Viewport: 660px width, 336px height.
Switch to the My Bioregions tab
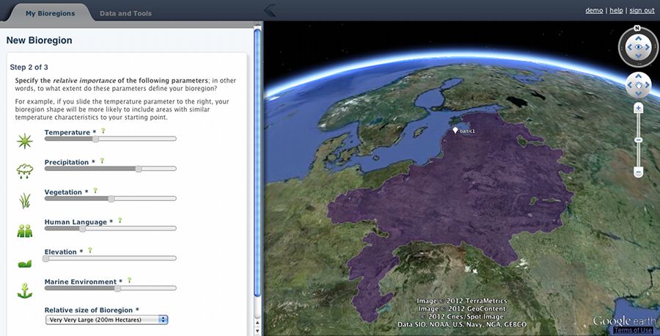point(50,13)
